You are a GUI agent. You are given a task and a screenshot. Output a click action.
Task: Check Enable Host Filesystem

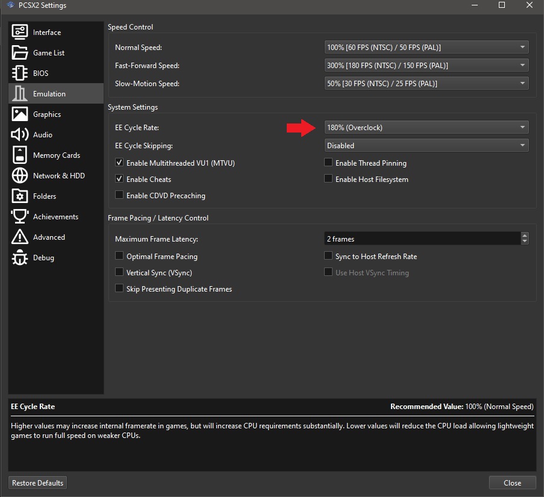click(328, 178)
